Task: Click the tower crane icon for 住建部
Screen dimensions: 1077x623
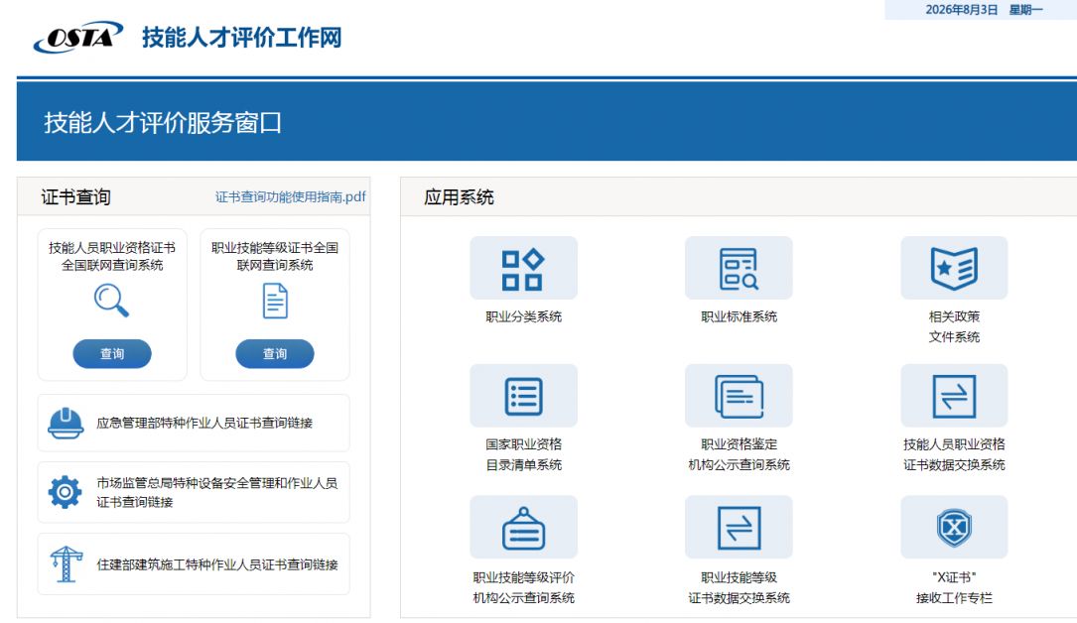Action: [66, 564]
